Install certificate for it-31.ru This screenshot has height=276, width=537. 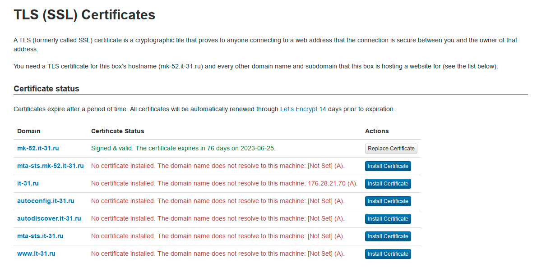(x=388, y=184)
